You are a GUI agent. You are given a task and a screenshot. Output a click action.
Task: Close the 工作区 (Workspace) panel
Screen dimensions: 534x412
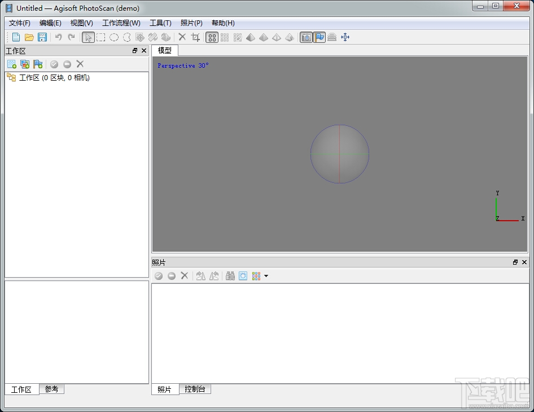pos(144,50)
